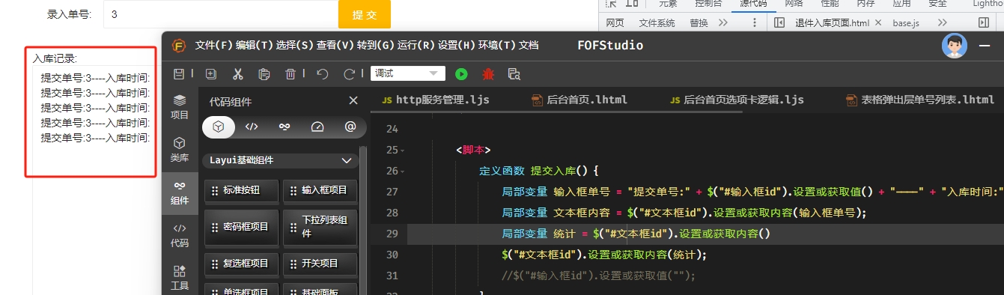This screenshot has height=295, width=1004.
Task: Select the @ category in 代码组件
Action: click(x=350, y=127)
